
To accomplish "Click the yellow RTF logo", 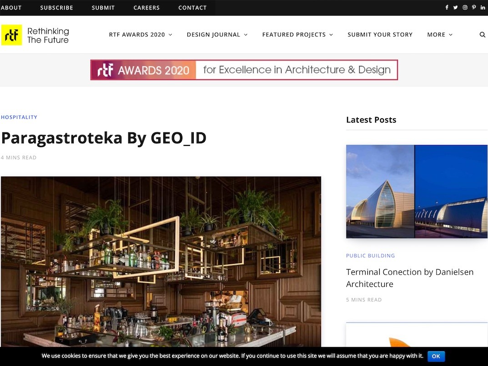I will click(11, 35).
